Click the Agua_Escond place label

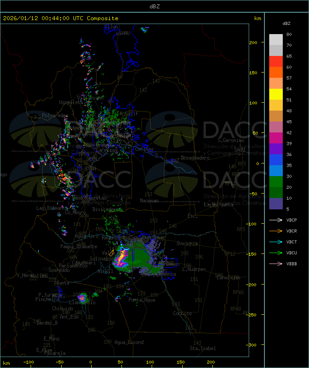129,342
